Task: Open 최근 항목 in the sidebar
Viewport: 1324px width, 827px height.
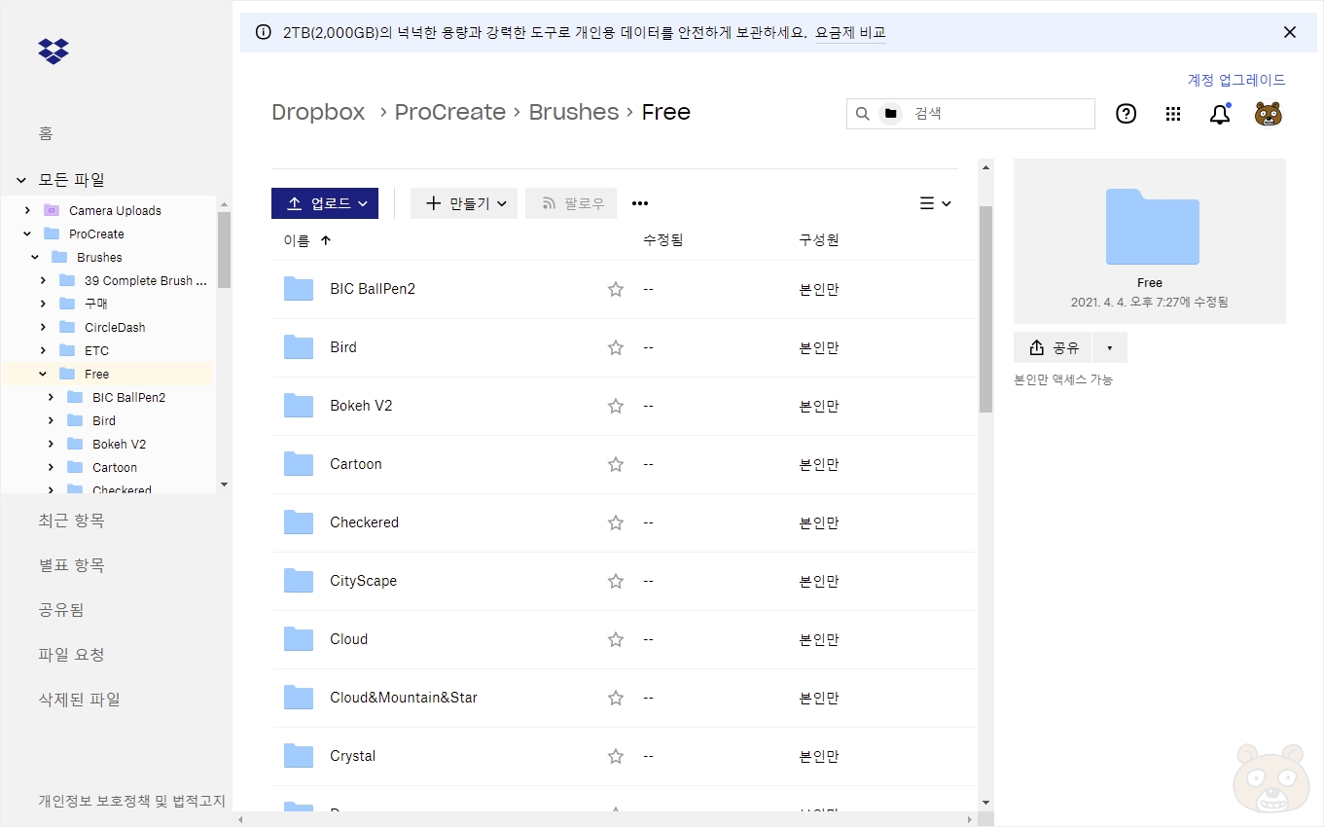Action: tap(72, 521)
